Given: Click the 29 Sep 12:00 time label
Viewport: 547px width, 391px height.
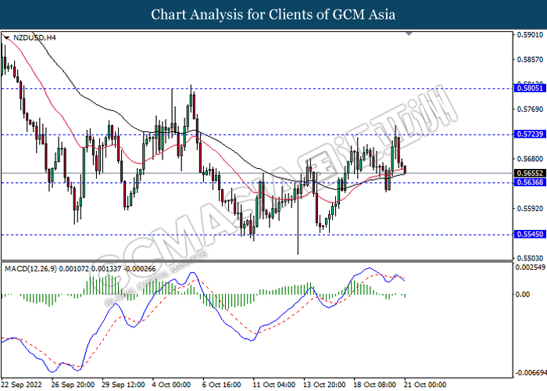Looking at the screenshot, I should [123, 385].
